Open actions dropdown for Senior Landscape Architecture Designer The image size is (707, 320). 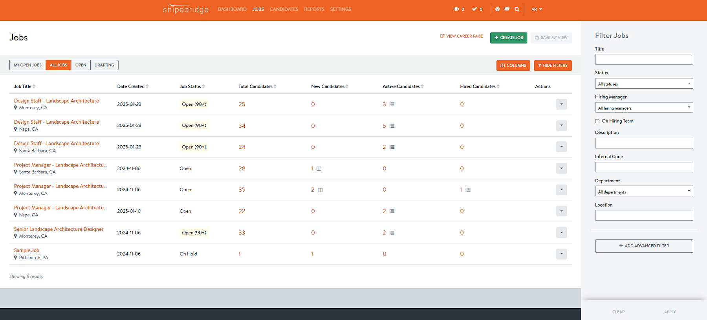coord(561,232)
